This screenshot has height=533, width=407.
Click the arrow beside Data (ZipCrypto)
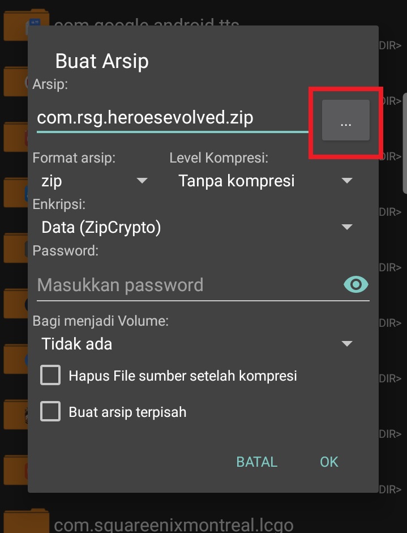(347, 227)
